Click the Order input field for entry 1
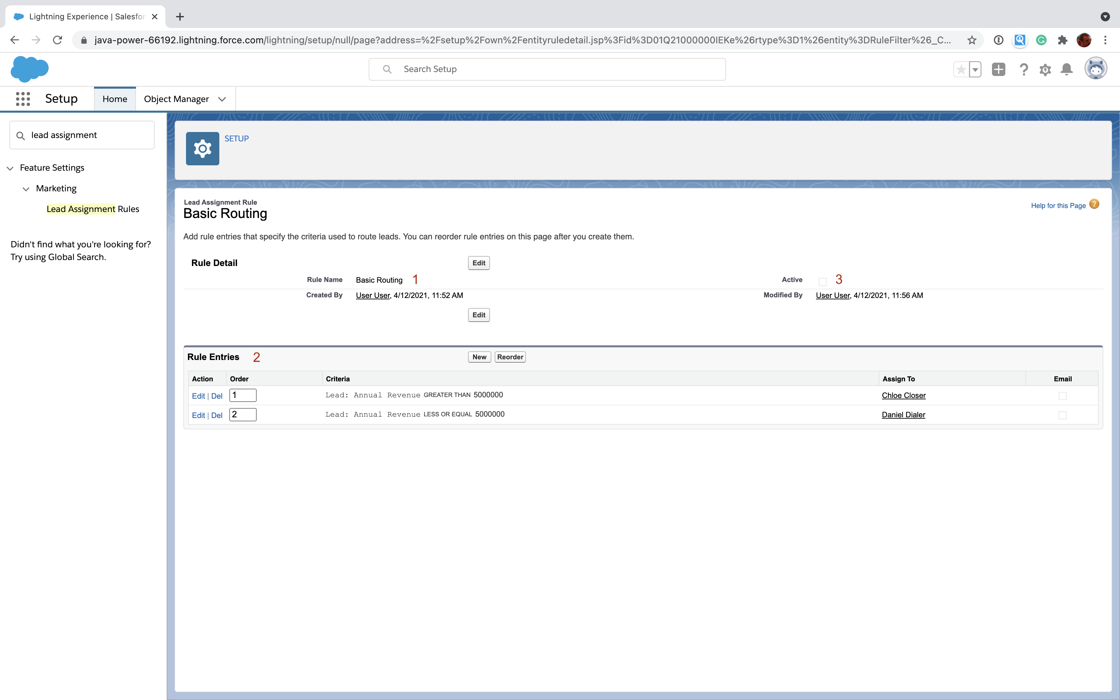Image resolution: width=1120 pixels, height=700 pixels. click(243, 395)
